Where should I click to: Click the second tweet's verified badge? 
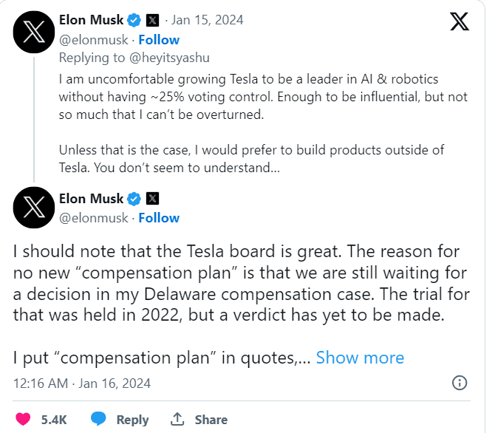(x=135, y=198)
